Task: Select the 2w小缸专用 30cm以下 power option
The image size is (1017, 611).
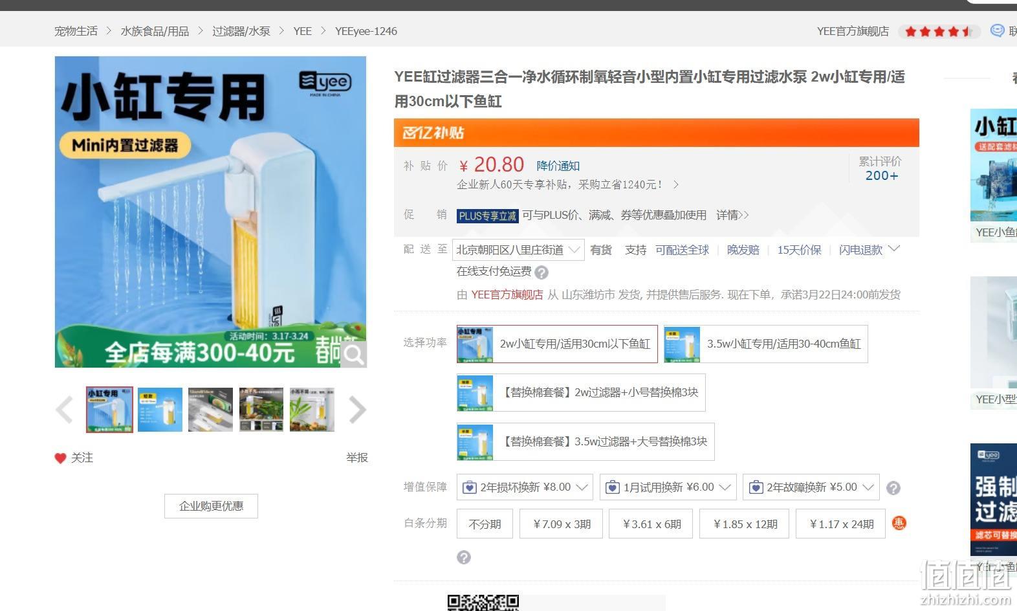Action: (x=557, y=344)
